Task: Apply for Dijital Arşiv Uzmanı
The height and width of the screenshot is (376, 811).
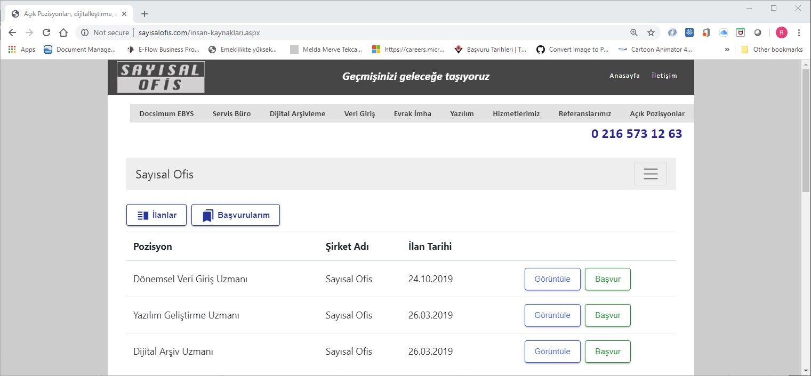Action: tap(608, 352)
